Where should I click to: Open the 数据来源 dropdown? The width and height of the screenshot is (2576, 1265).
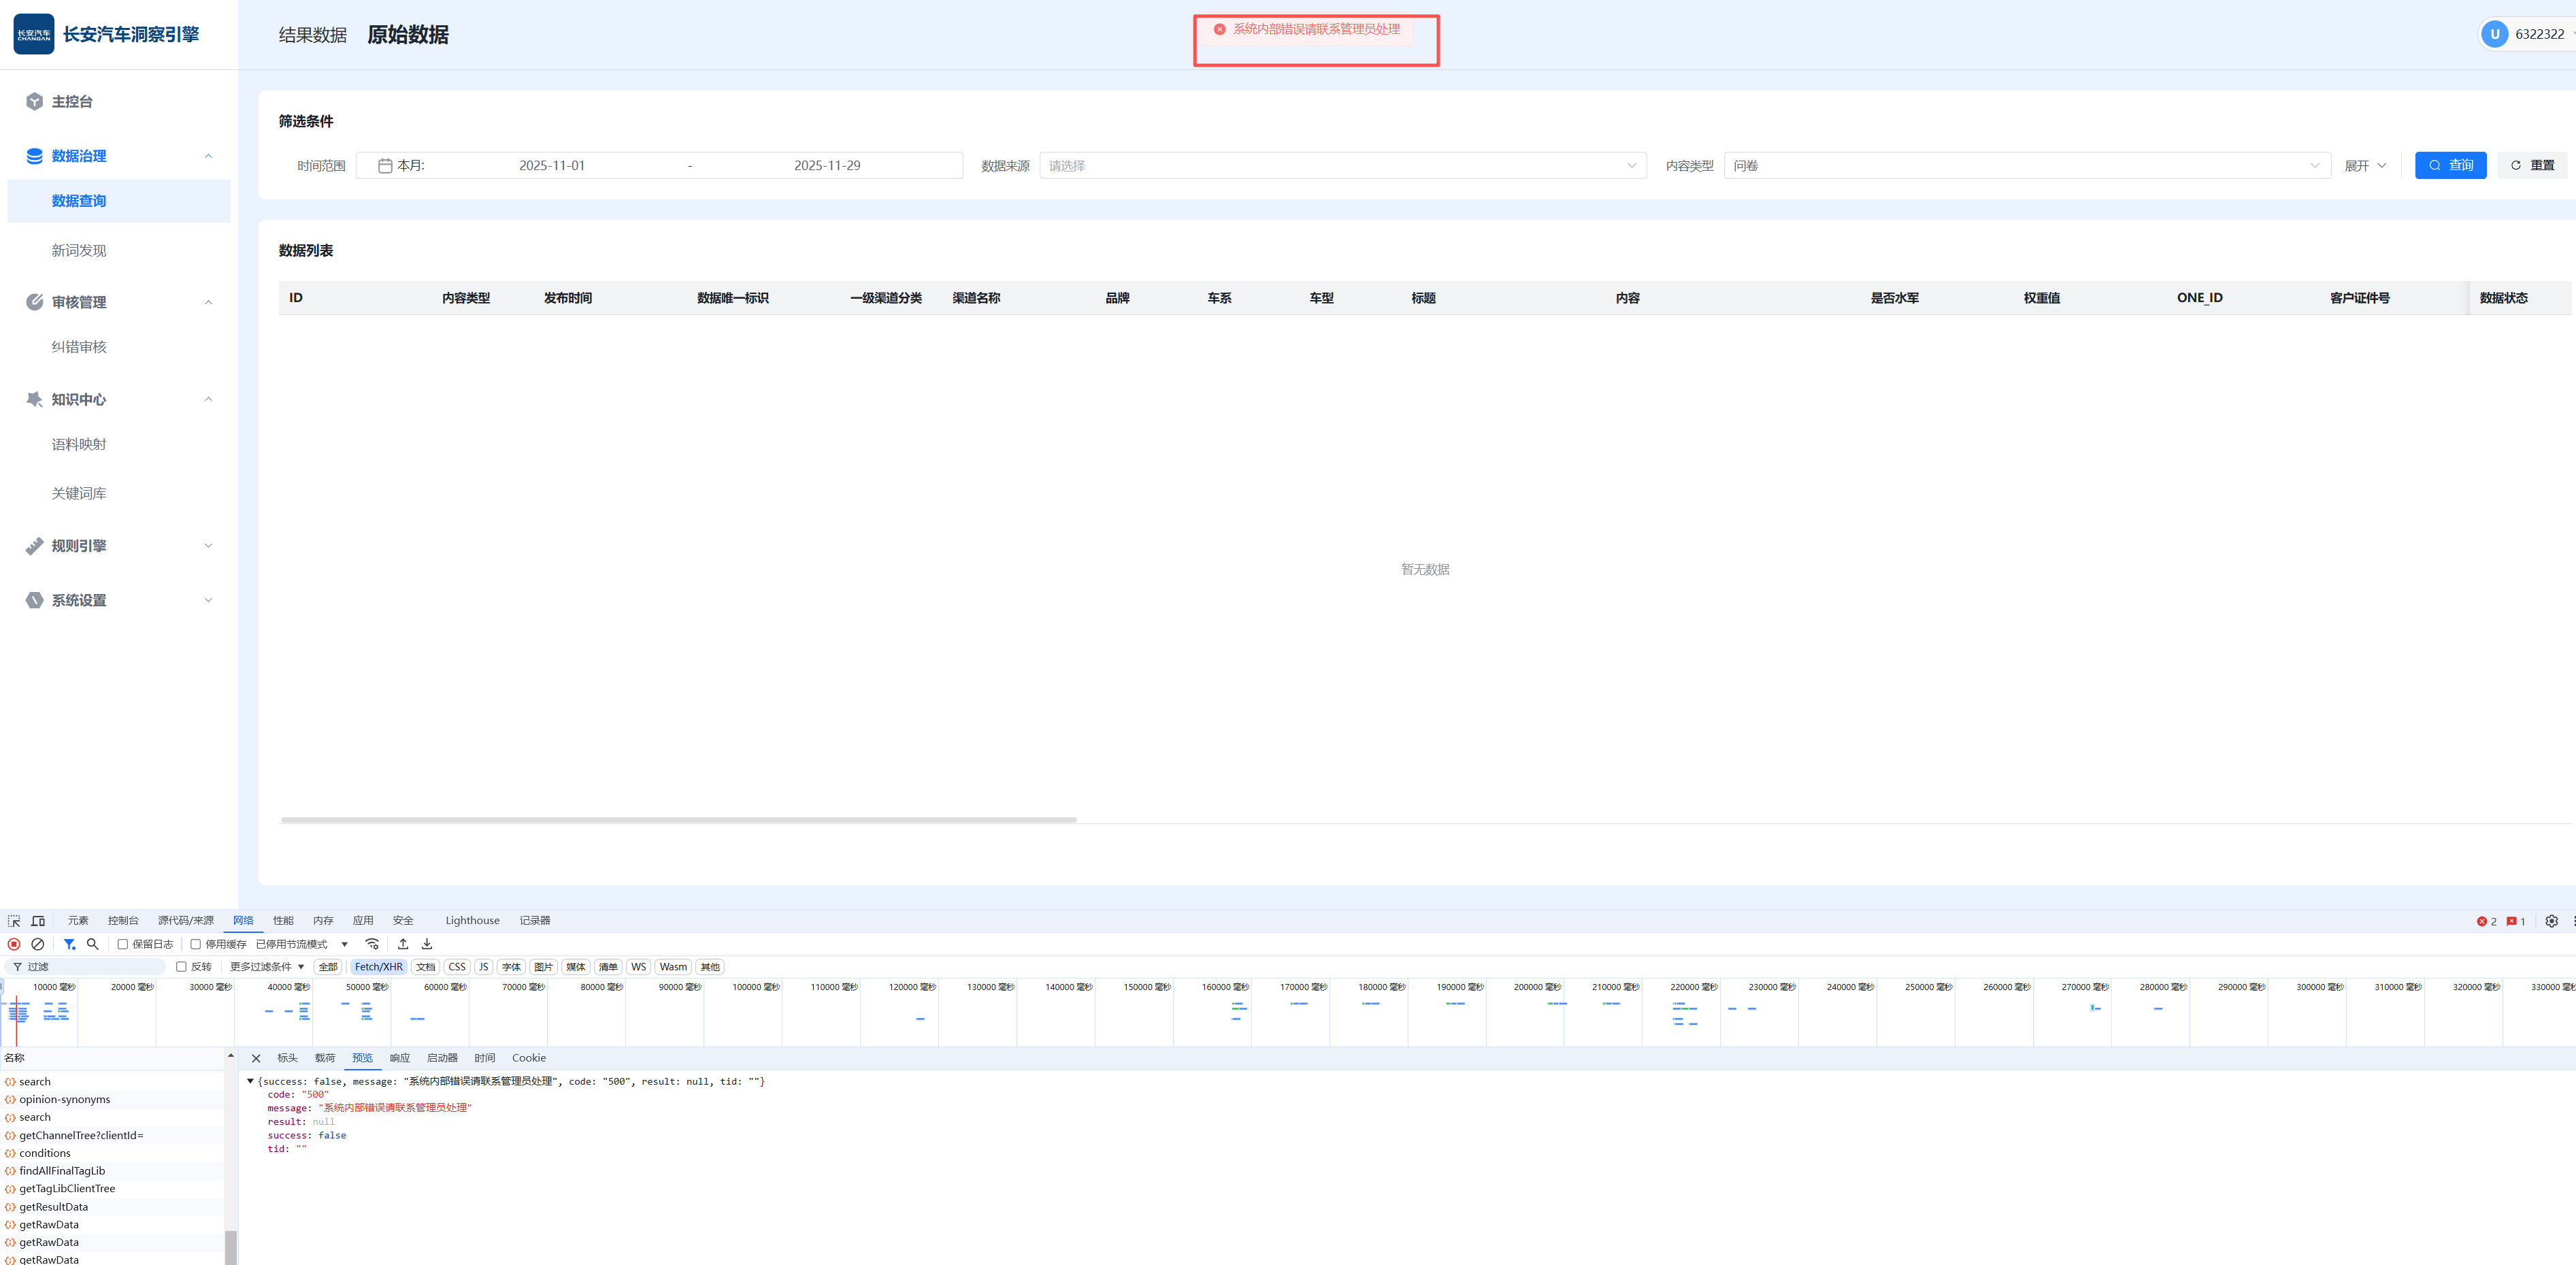[1342, 166]
